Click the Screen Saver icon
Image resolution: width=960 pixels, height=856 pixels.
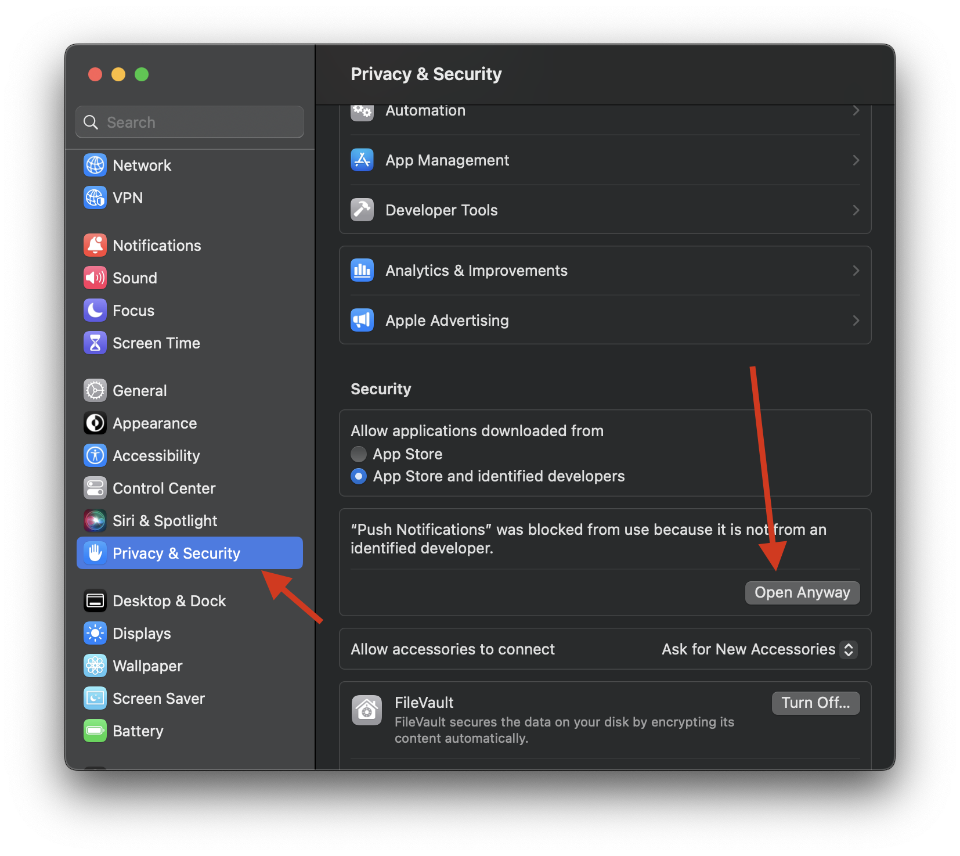click(x=95, y=699)
